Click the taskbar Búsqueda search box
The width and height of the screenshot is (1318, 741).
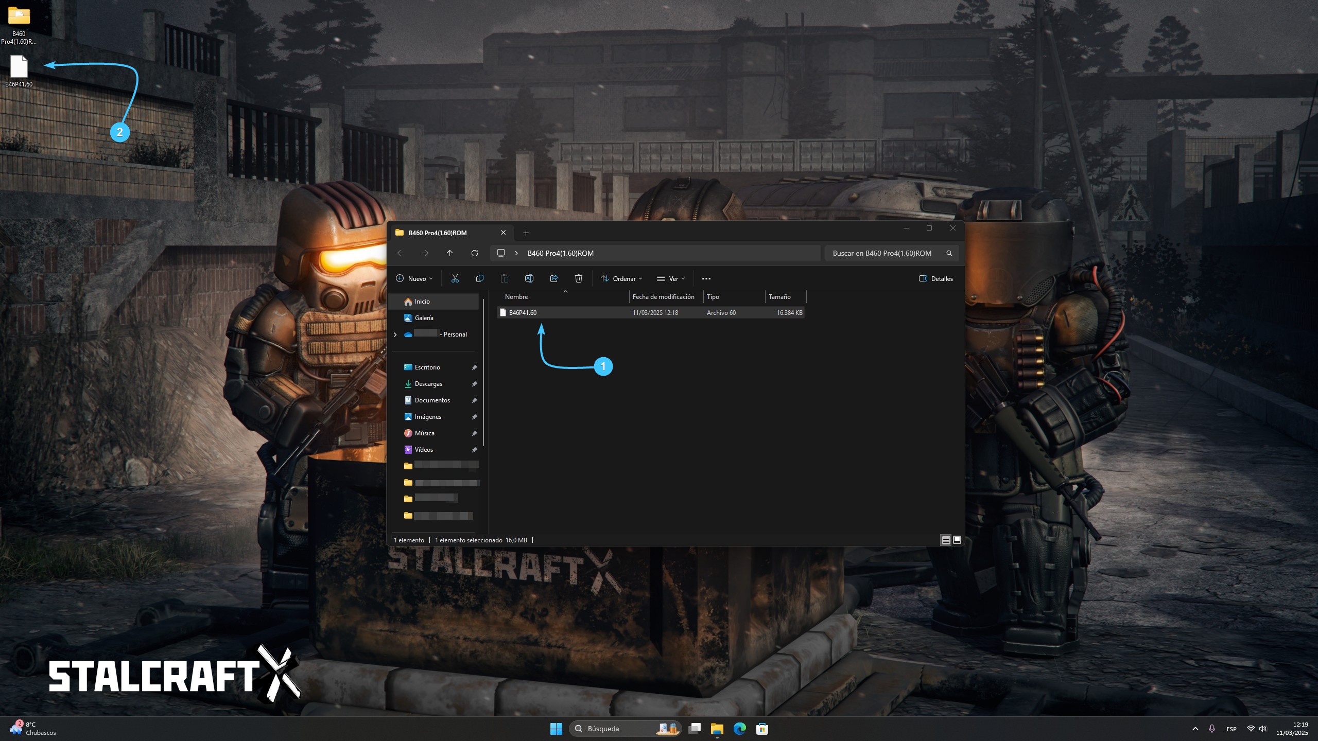coord(626,729)
